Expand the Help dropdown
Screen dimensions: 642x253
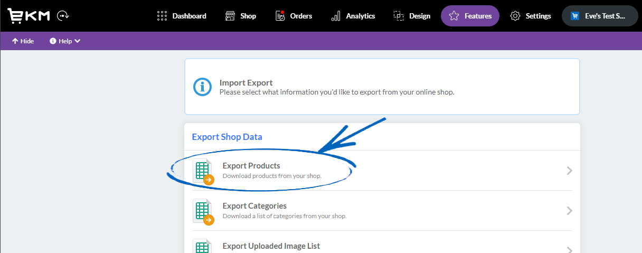coord(65,41)
